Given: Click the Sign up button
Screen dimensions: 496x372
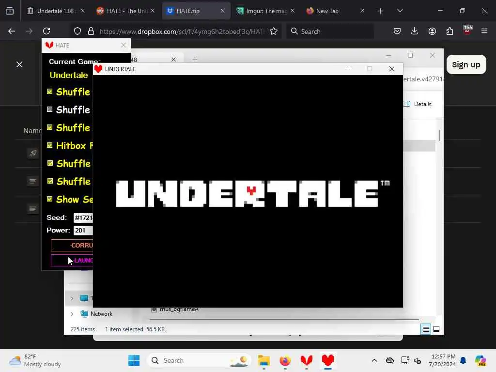Looking at the screenshot, I should click(x=466, y=64).
